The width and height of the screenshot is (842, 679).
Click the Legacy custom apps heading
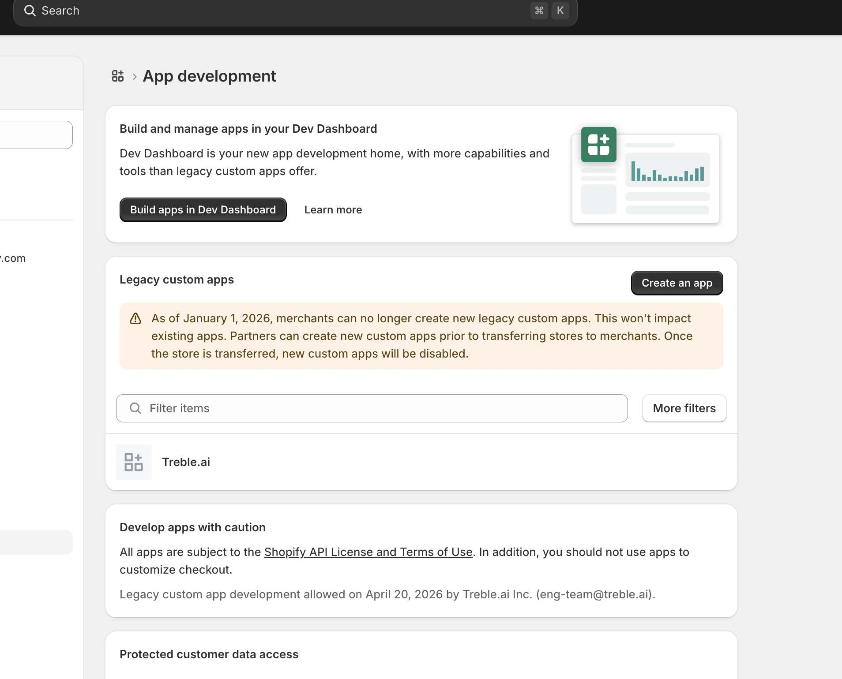(x=177, y=280)
